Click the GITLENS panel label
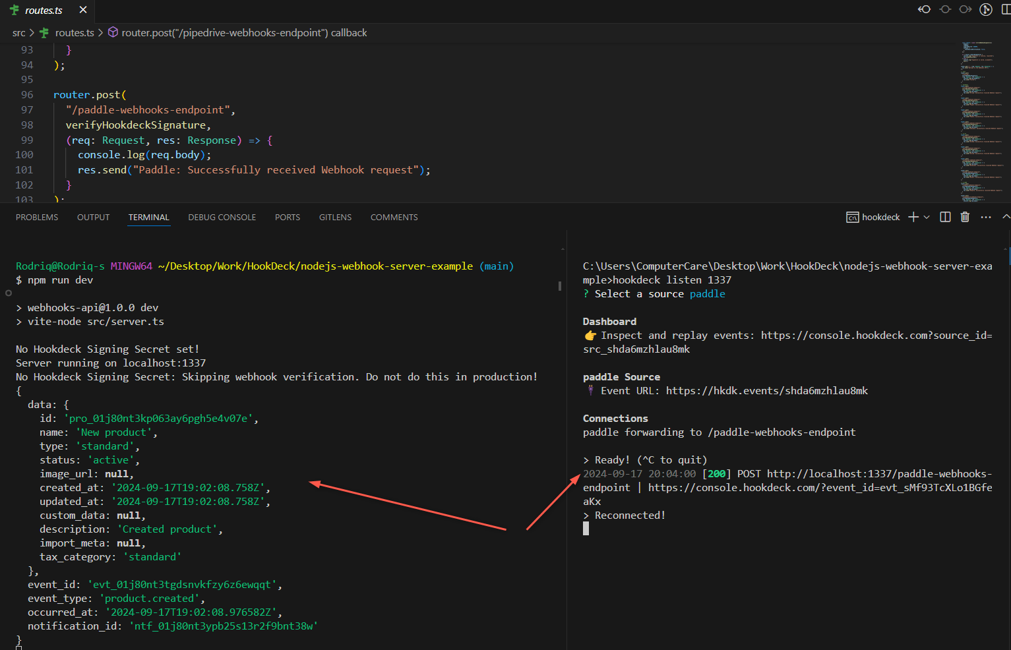Image resolution: width=1011 pixels, height=650 pixels. click(x=335, y=216)
